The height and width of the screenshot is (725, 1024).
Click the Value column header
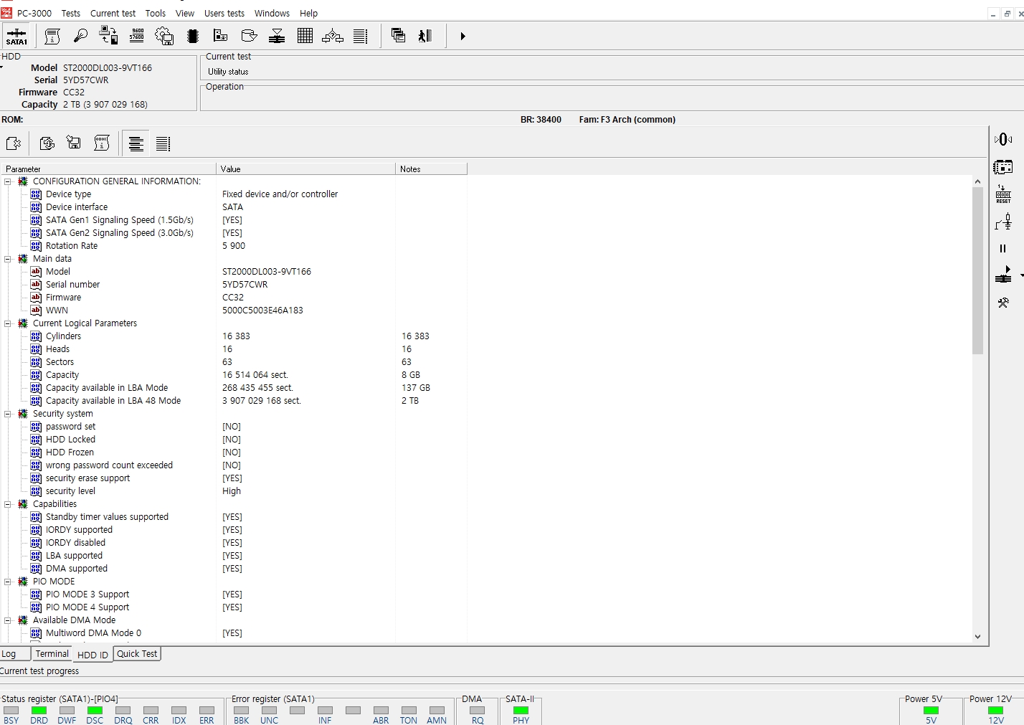pos(305,169)
